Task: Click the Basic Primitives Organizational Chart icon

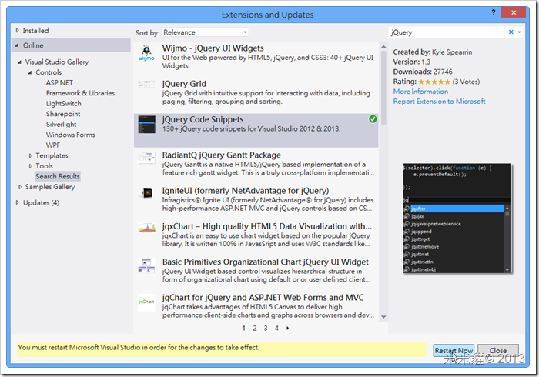Action: click(146, 266)
